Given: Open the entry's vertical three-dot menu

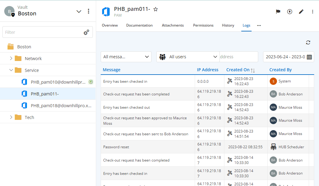Looking at the screenshot, I should [x=313, y=11].
